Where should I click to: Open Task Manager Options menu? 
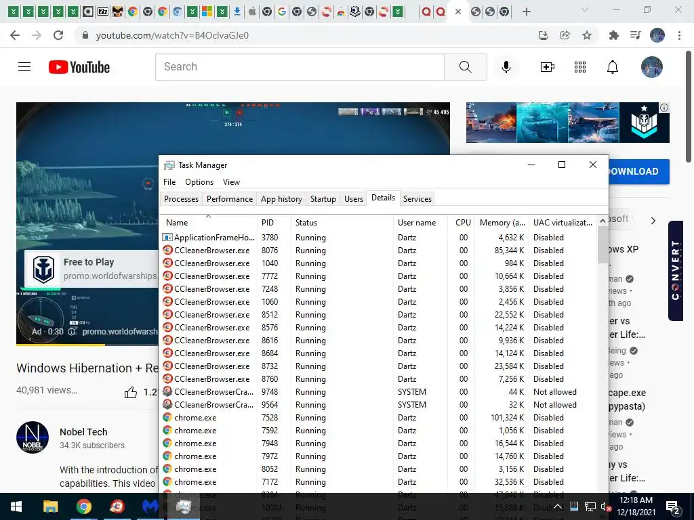point(199,182)
